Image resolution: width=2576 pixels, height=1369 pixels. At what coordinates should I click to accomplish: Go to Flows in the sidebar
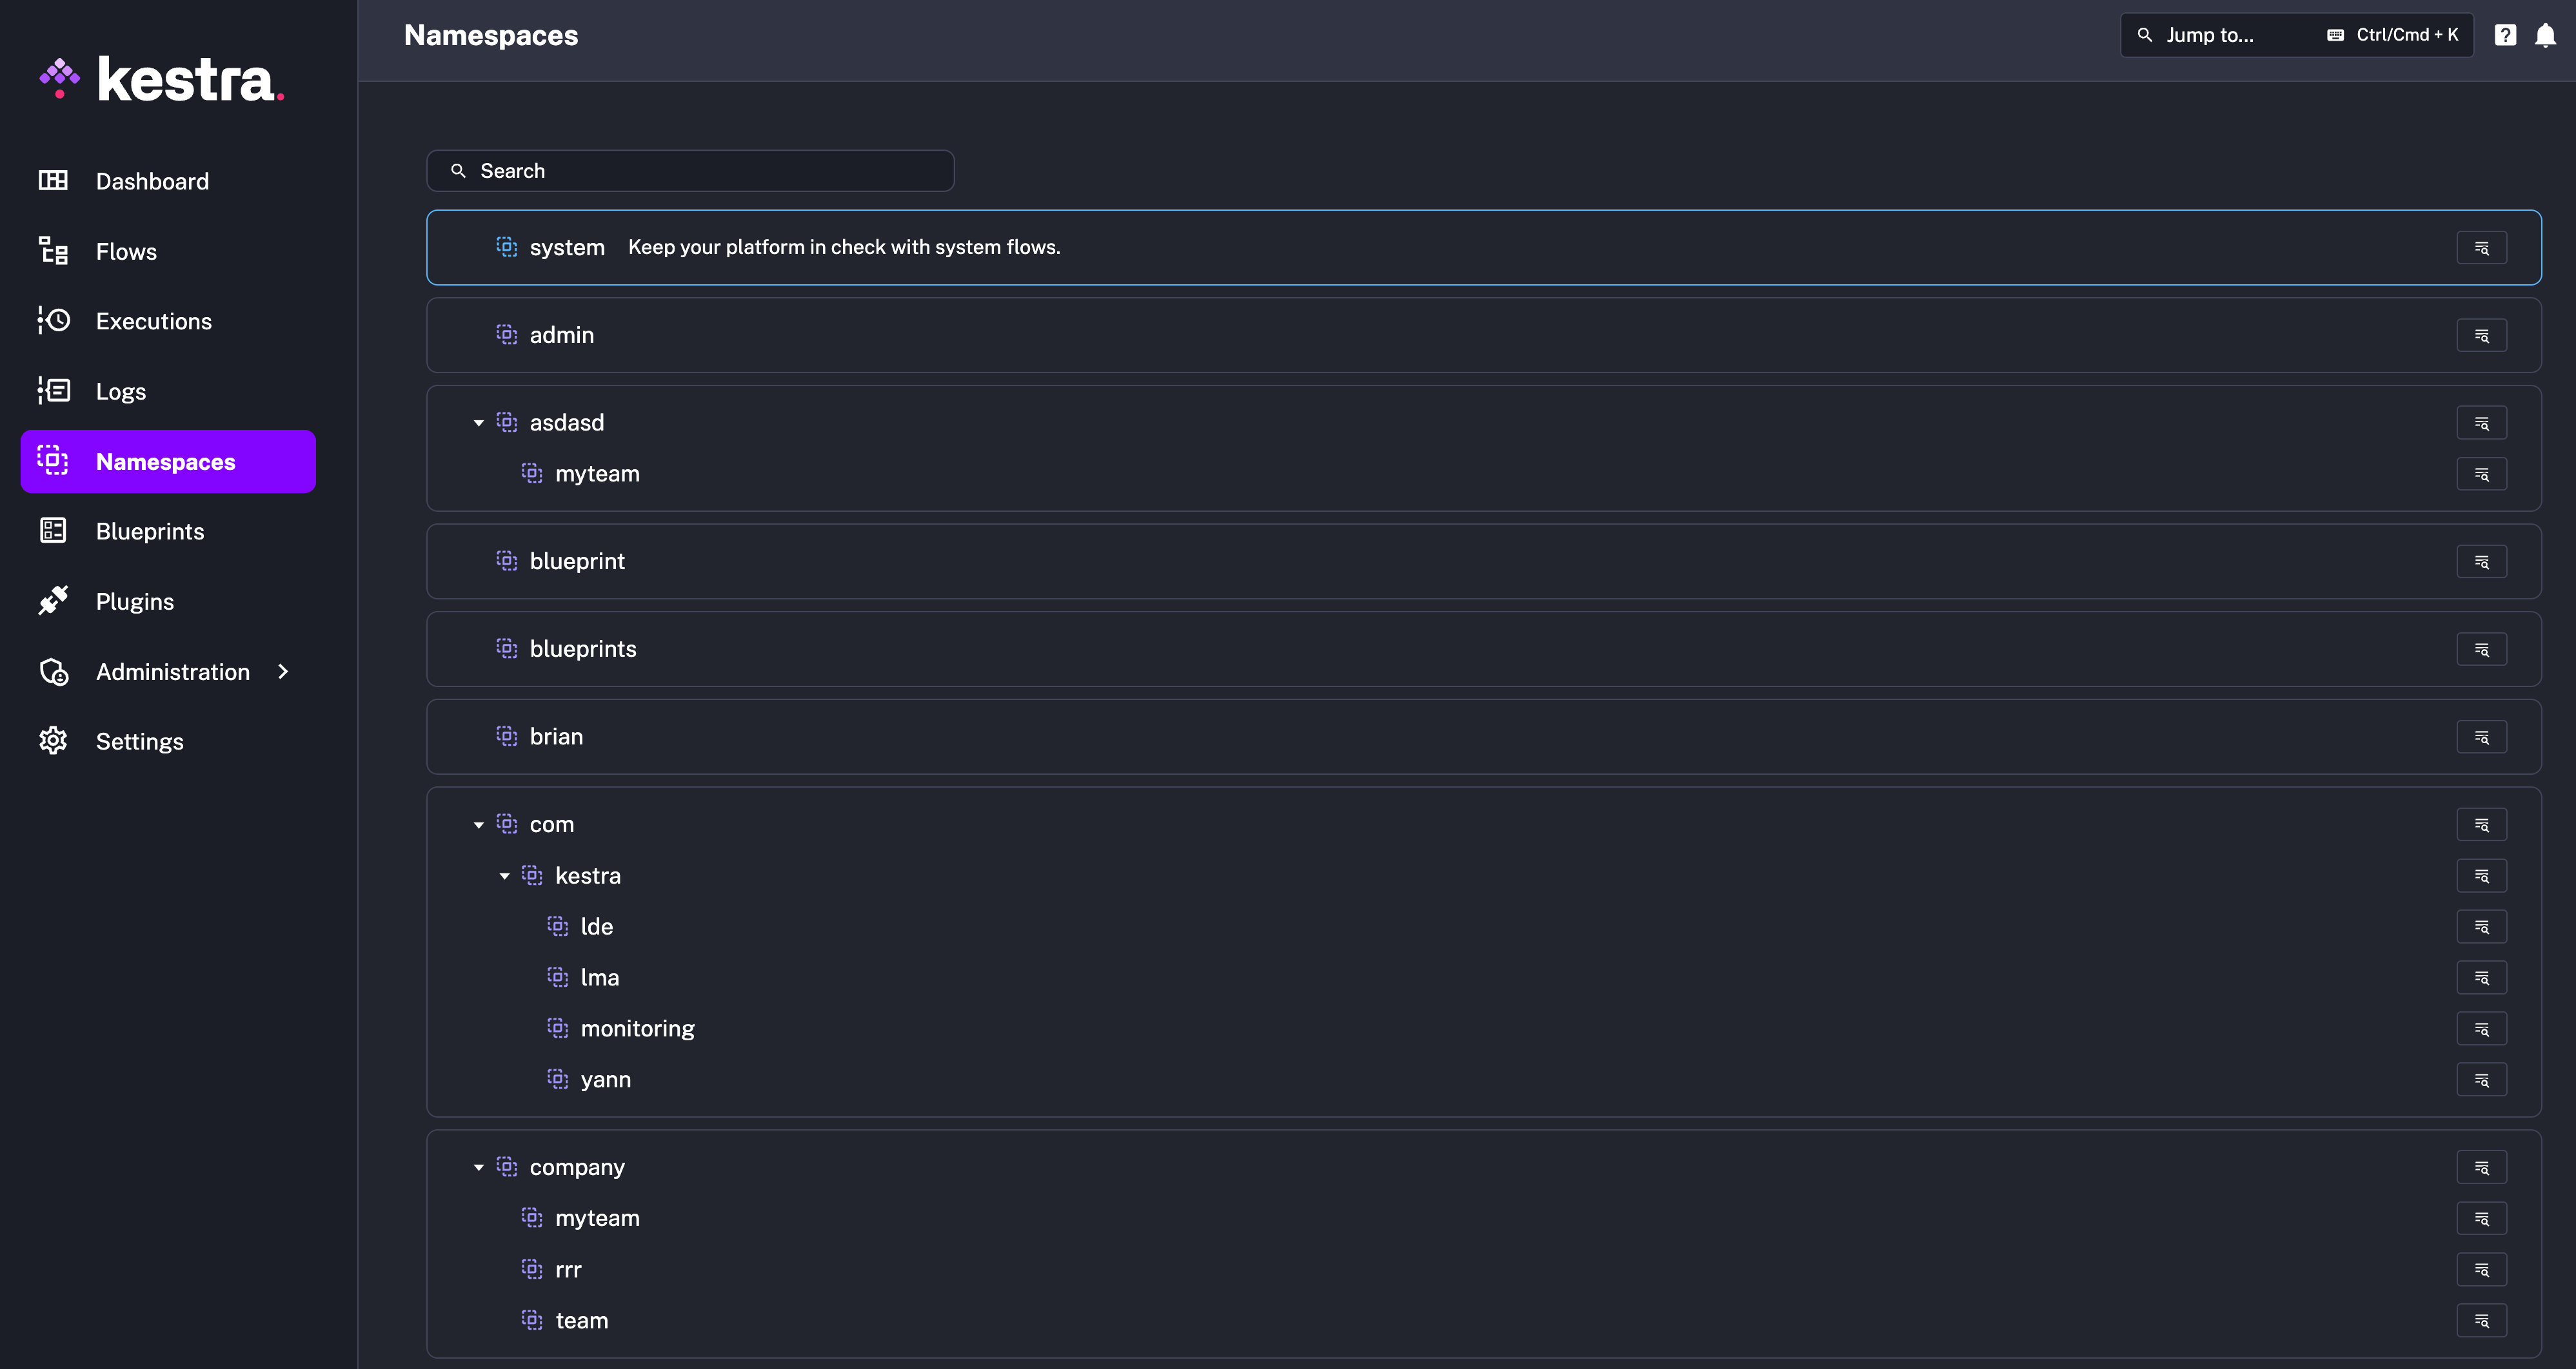point(126,252)
